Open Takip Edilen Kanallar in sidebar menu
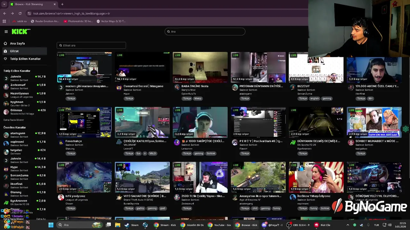 (x=25, y=59)
